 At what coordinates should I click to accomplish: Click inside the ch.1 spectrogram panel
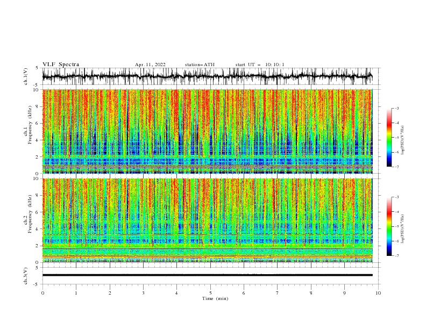(207, 131)
